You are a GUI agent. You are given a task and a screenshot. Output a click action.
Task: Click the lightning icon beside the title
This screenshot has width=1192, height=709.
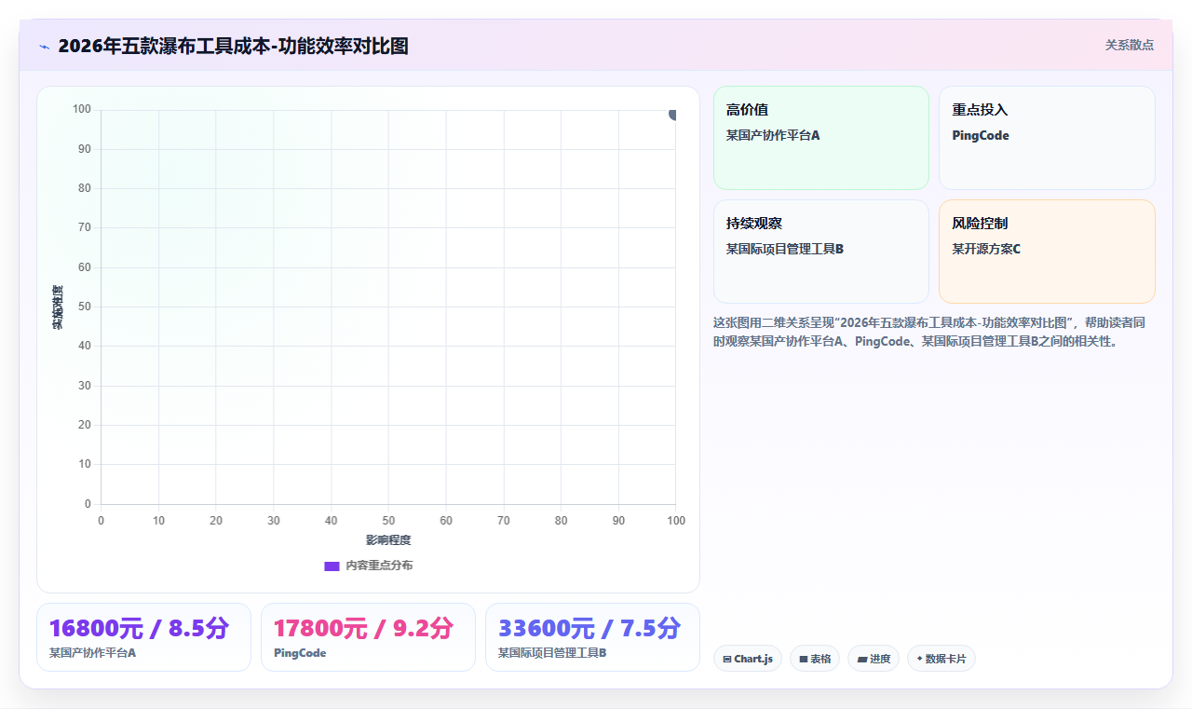coord(44,47)
